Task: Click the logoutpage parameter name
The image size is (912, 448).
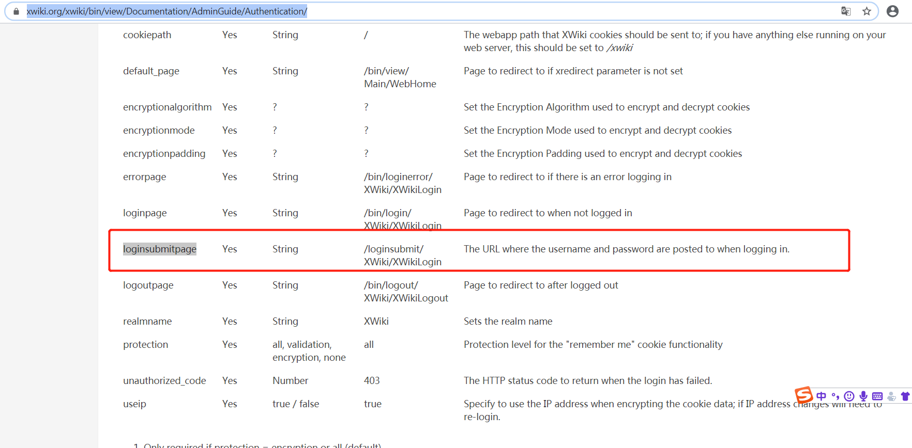Action: coord(148,285)
